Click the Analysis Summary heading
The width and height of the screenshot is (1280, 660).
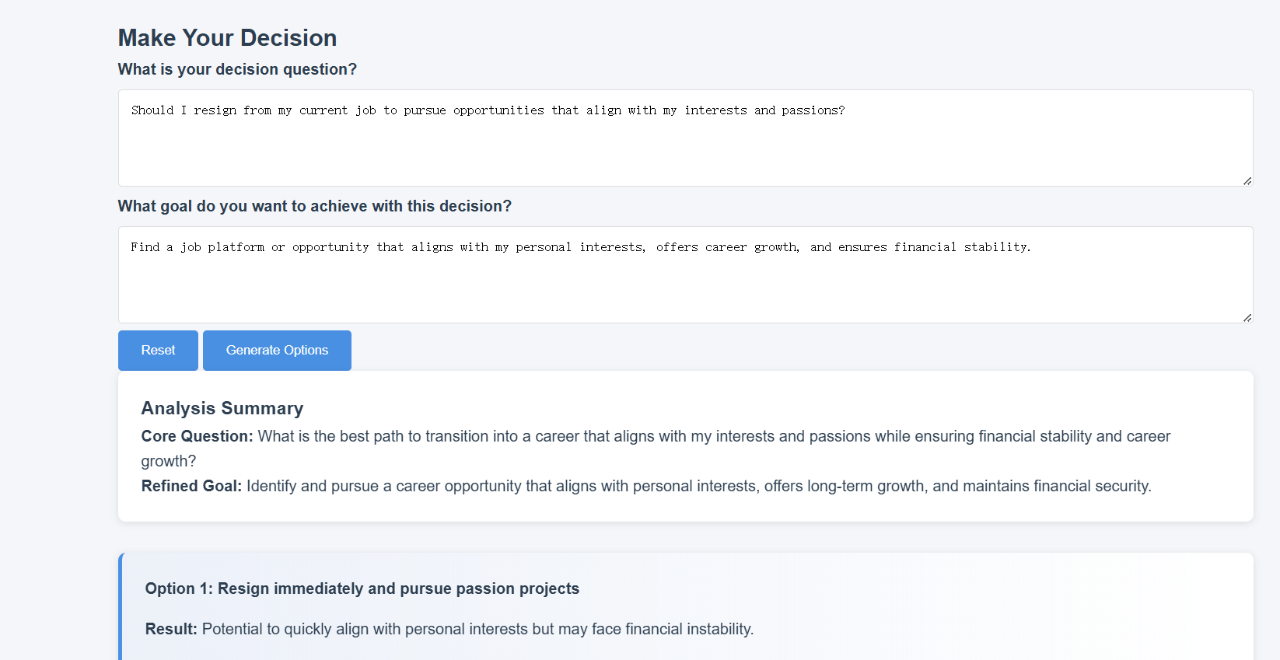coord(222,408)
